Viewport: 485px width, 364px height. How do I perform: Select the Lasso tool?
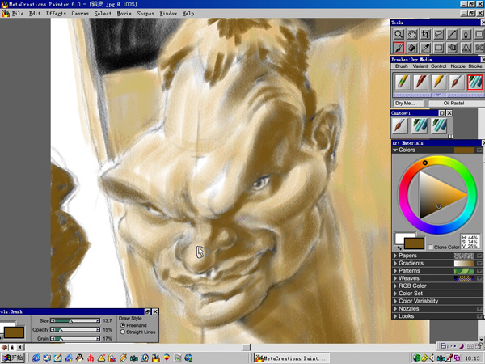coord(439,34)
